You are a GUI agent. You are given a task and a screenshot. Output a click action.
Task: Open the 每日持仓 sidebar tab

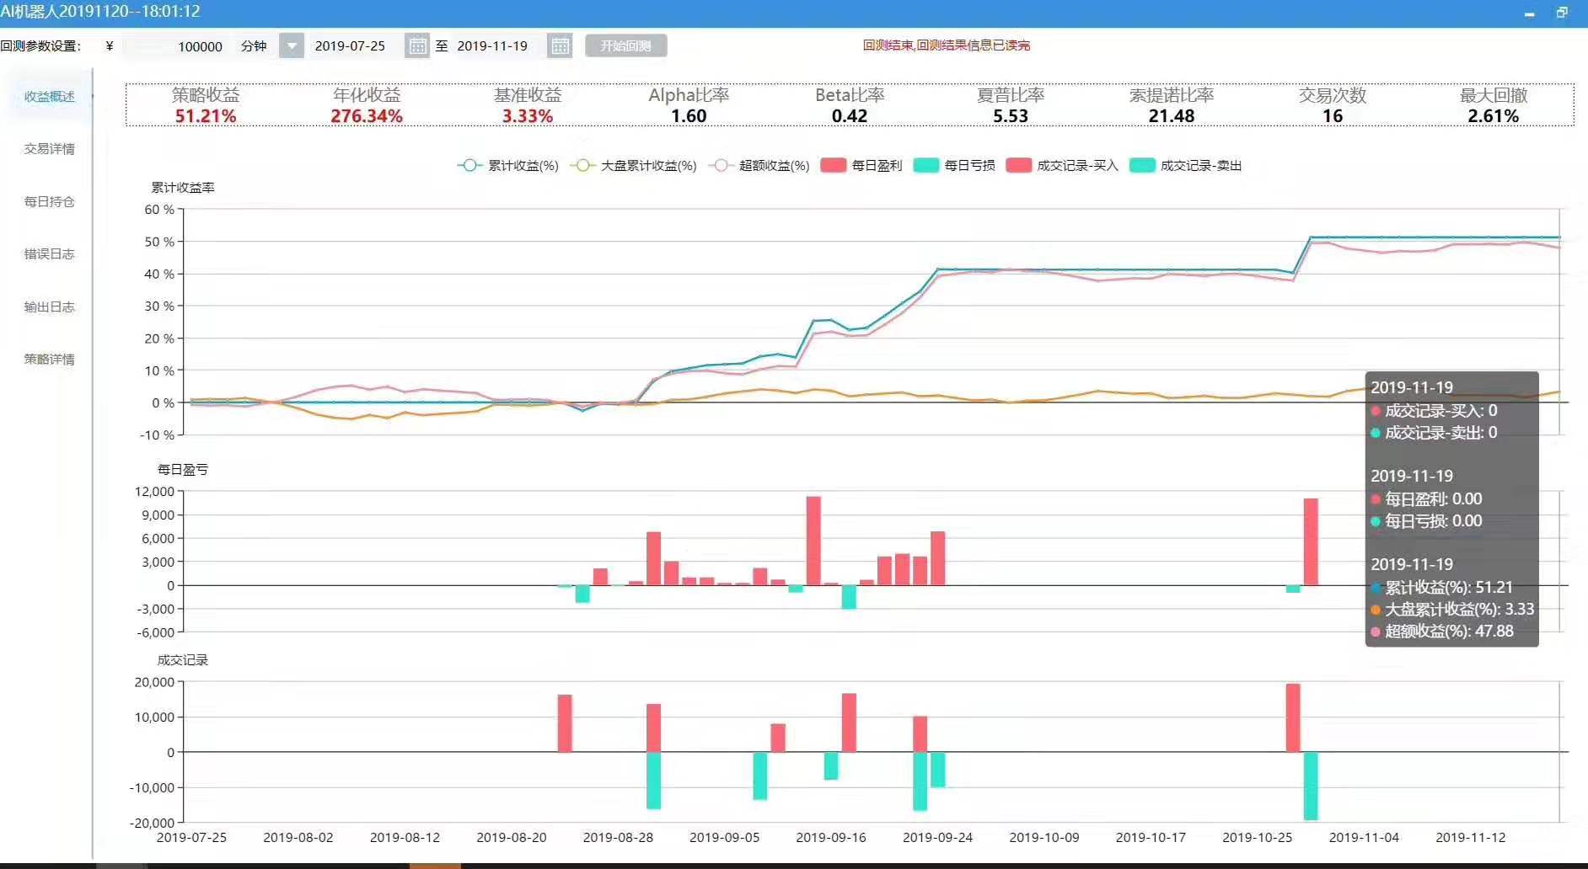tap(49, 202)
